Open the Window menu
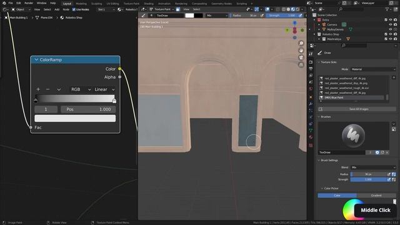 (42, 3)
